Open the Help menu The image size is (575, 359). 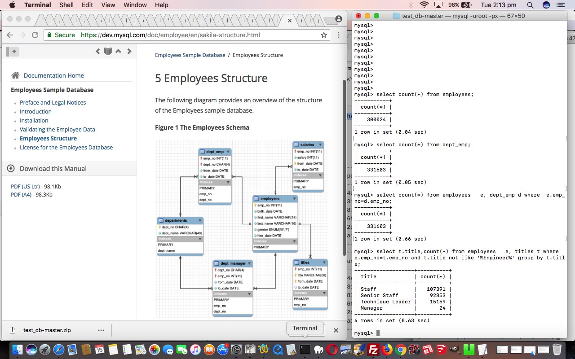161,5
